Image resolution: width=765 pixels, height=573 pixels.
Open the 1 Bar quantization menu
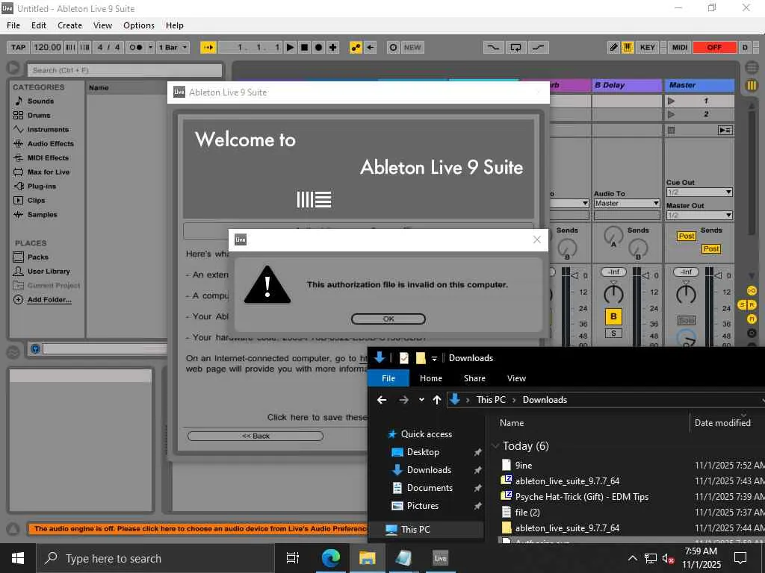pos(173,47)
